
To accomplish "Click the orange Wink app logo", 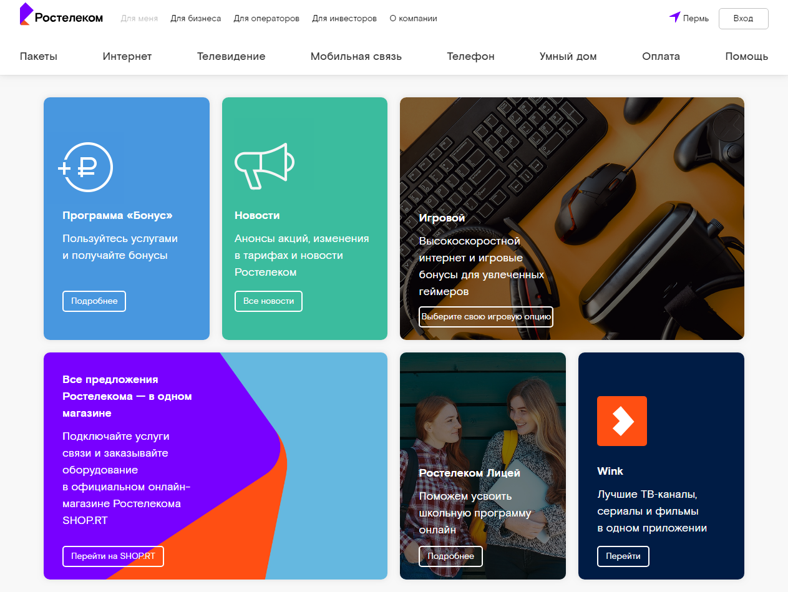I will (622, 421).
